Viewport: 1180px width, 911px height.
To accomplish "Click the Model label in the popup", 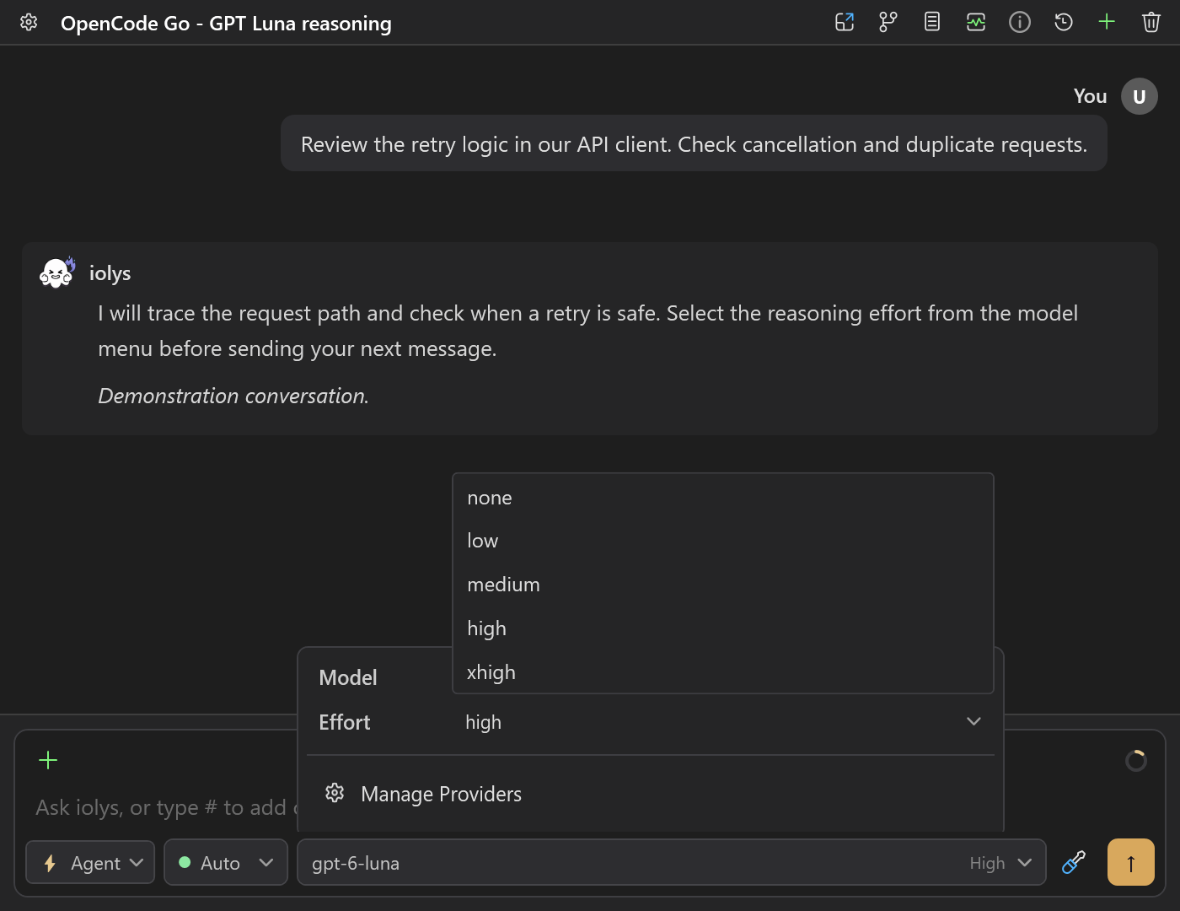I will pyautogui.click(x=348, y=677).
